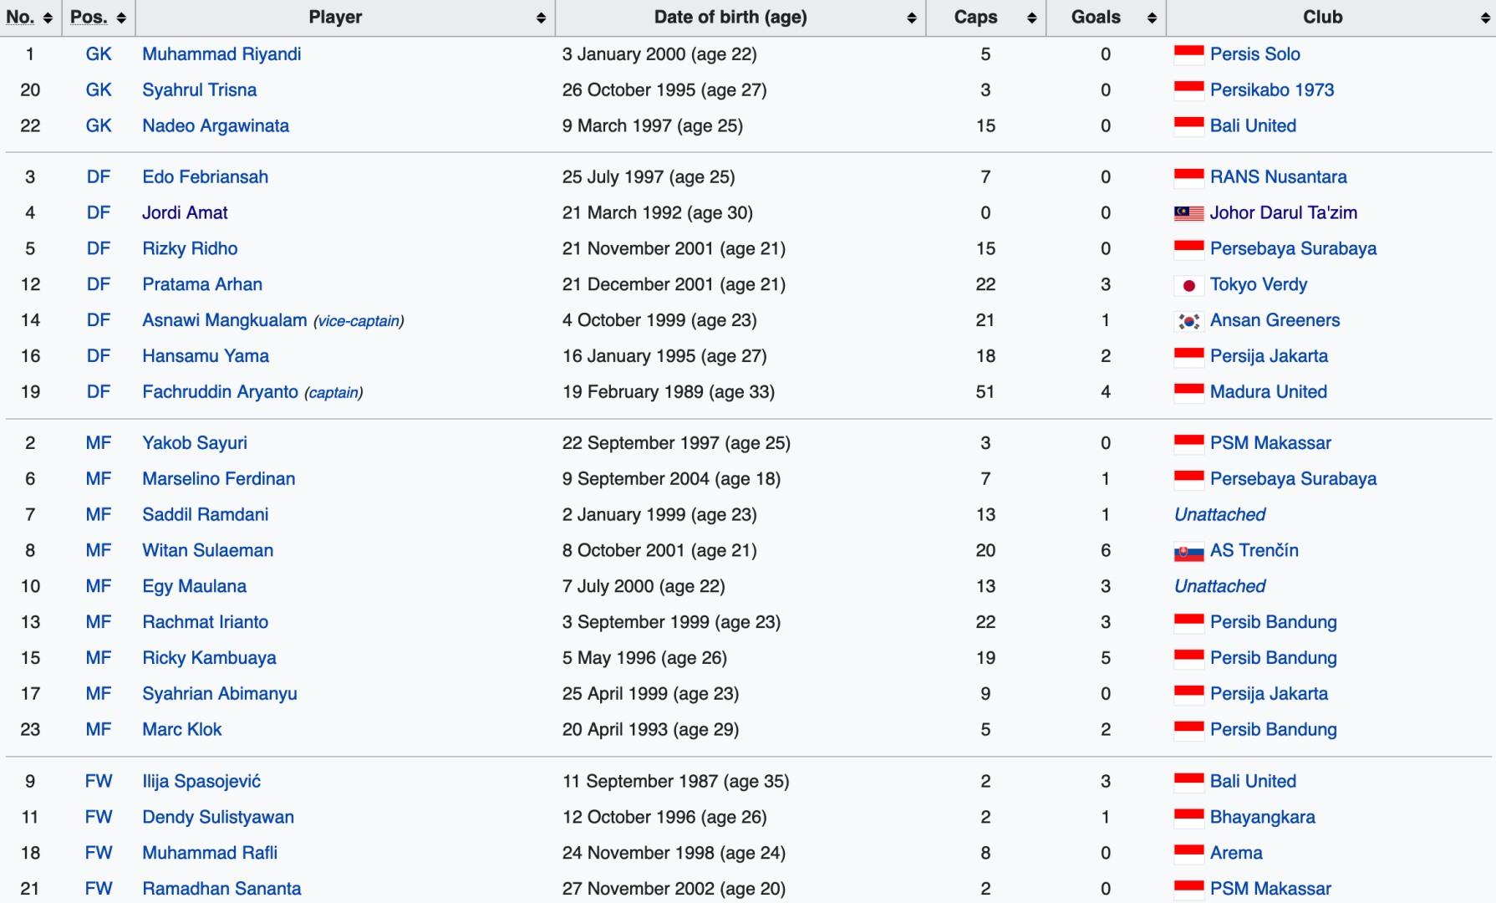Click the Japan flag next to Tokyo Verdy
This screenshot has width=1496, height=903.
point(1188,285)
